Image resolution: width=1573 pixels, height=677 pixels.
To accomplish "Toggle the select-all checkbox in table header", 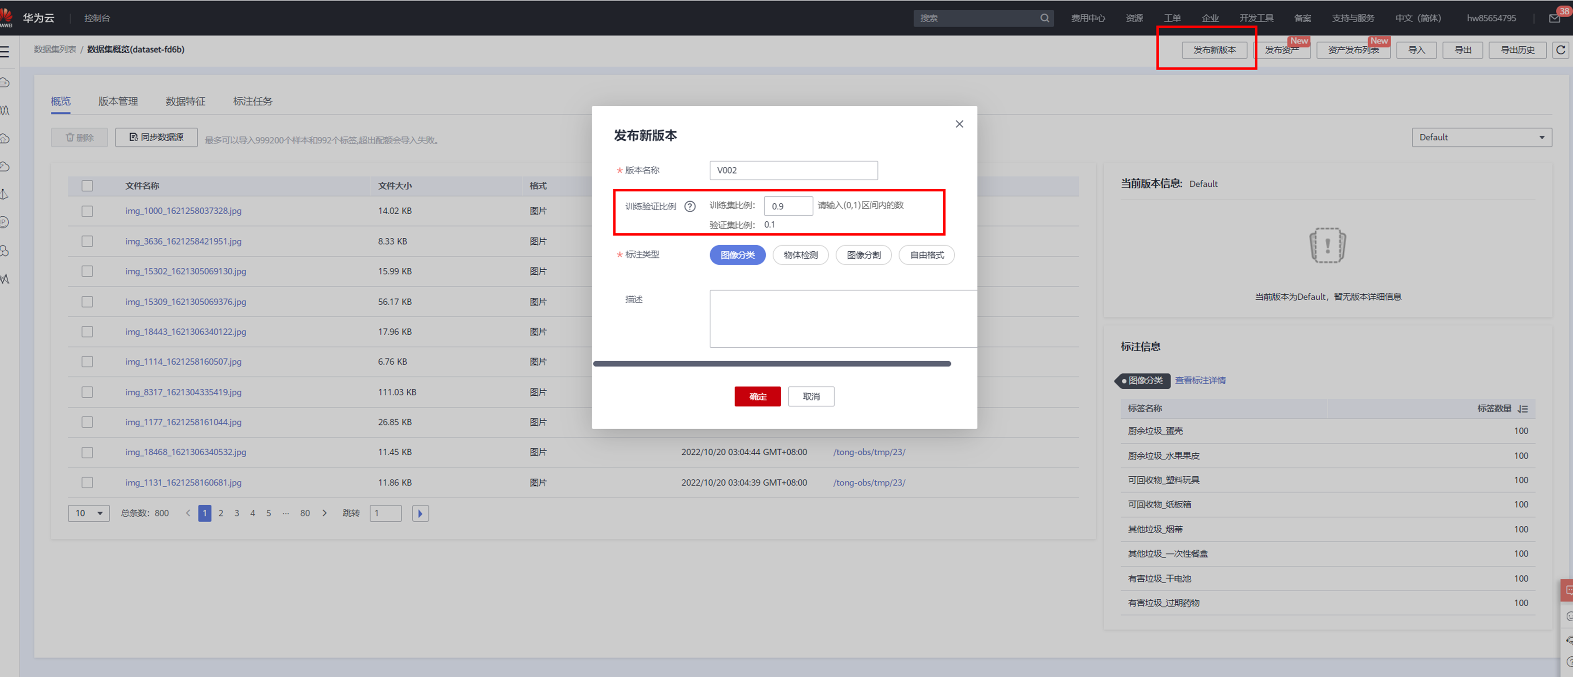I will (x=87, y=186).
